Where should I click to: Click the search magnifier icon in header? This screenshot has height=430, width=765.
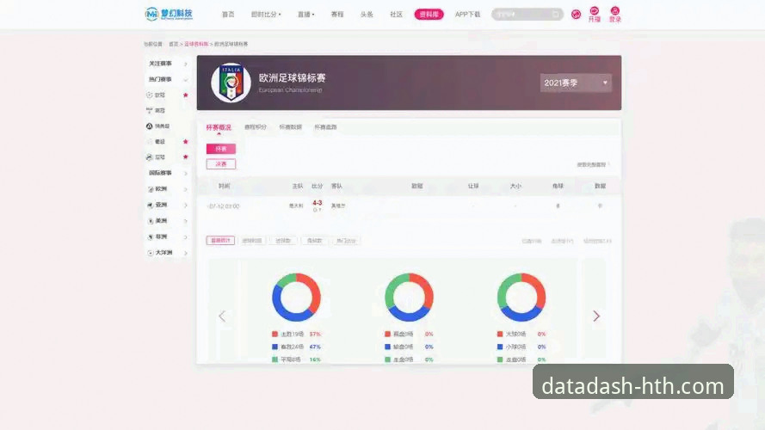[556, 15]
